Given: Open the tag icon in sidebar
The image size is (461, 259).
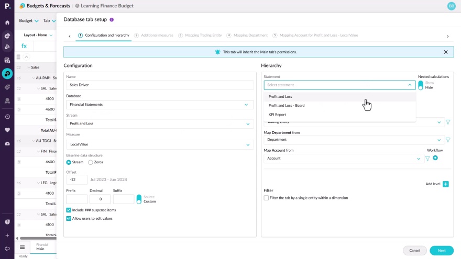Looking at the screenshot, I should [x=7, y=87].
